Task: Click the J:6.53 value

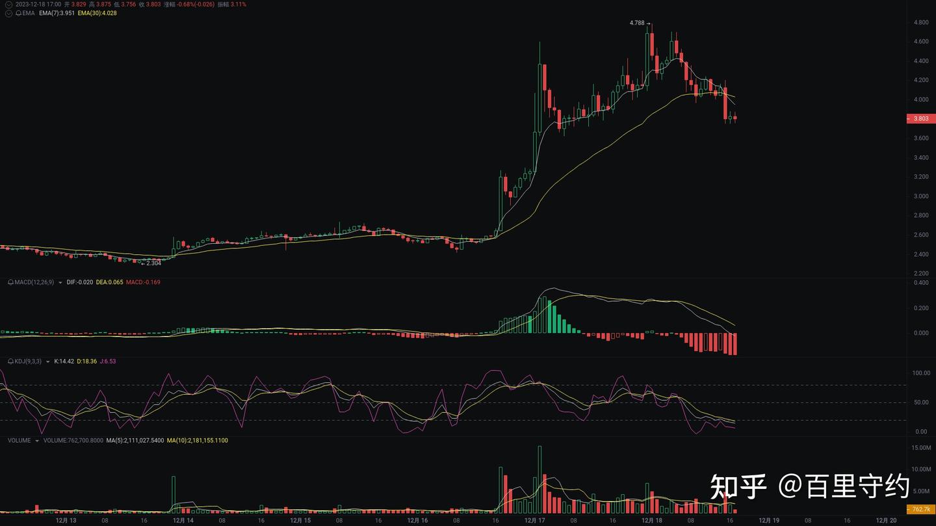Action: (108, 361)
